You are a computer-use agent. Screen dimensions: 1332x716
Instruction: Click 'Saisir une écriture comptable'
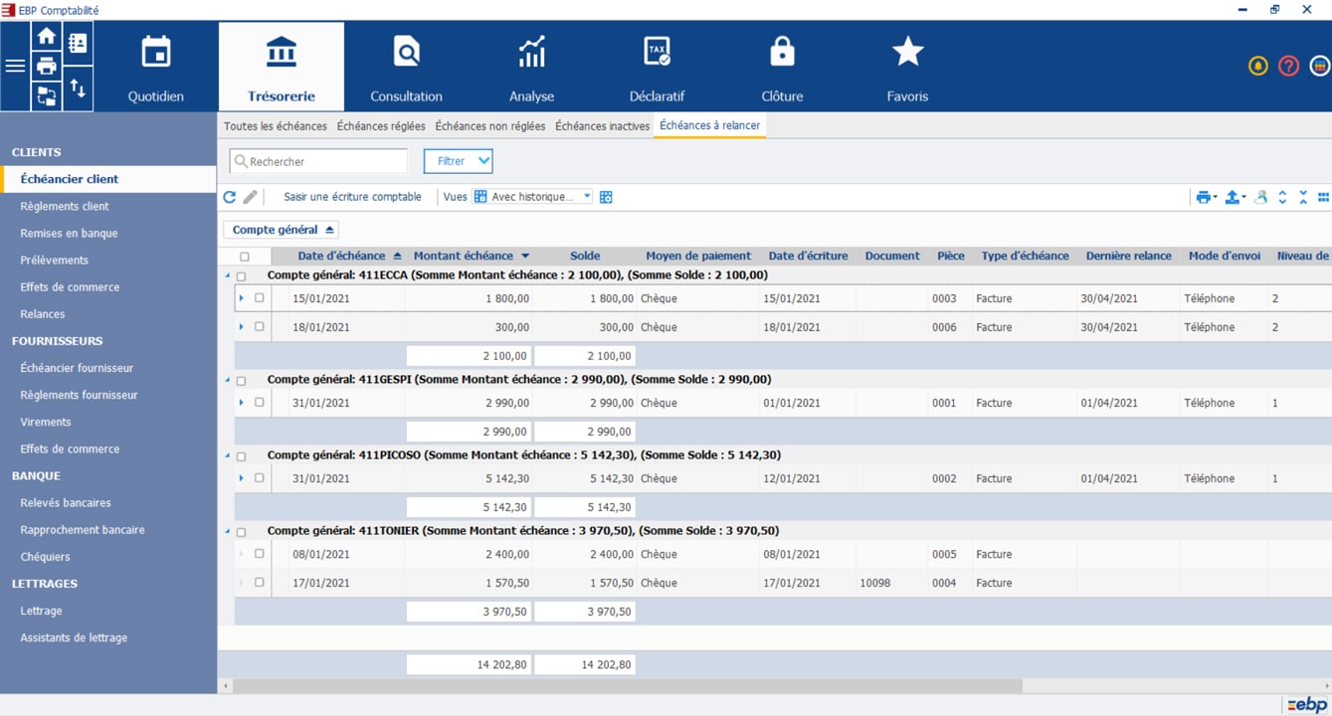coord(352,197)
